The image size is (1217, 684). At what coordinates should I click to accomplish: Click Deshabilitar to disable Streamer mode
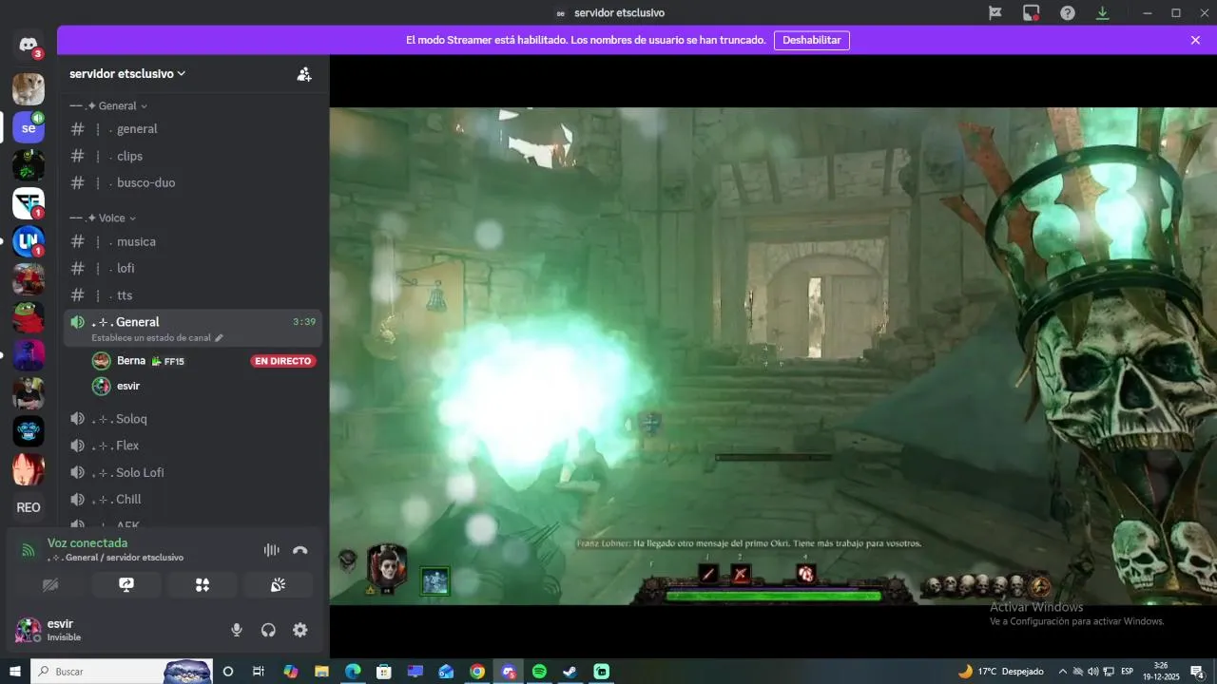click(x=811, y=40)
